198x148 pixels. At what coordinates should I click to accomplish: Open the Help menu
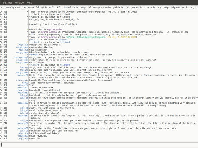pos(29,2)
